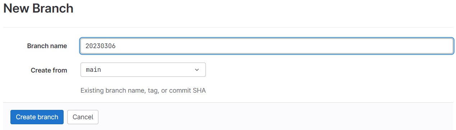This screenshot has width=456, height=130.
Task: Cancel the new branch creation
Action: click(x=83, y=117)
